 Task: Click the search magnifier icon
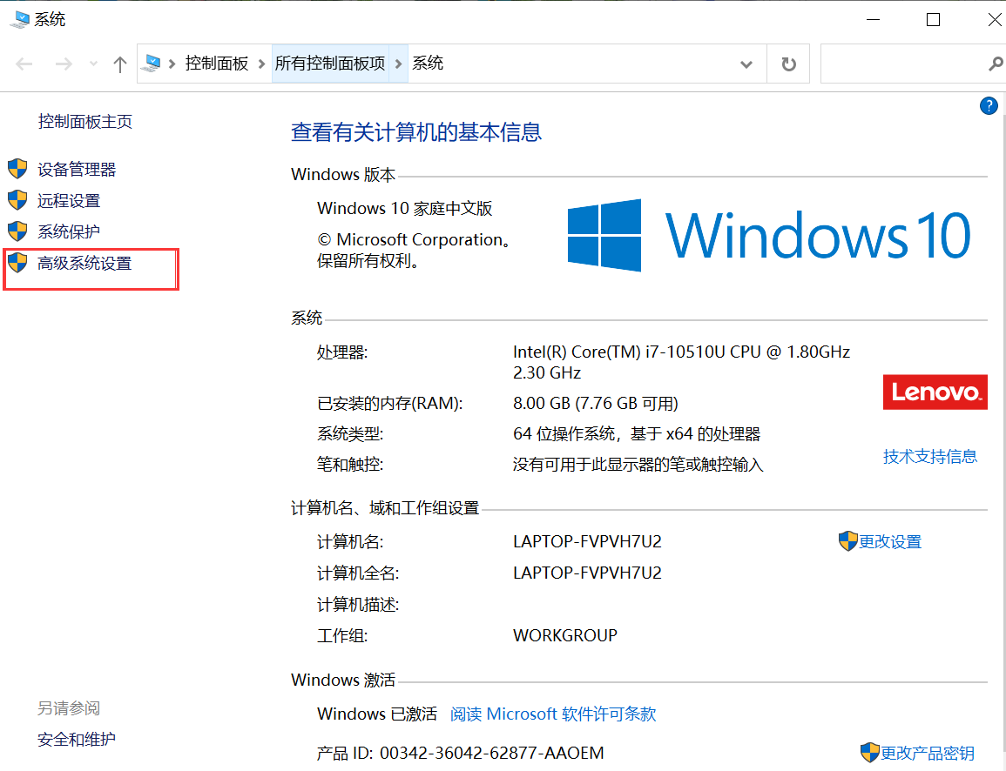996,64
